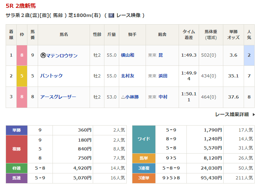261x186 pixels.
Task: Click the orange 3連単 payout label
Action: point(144,178)
